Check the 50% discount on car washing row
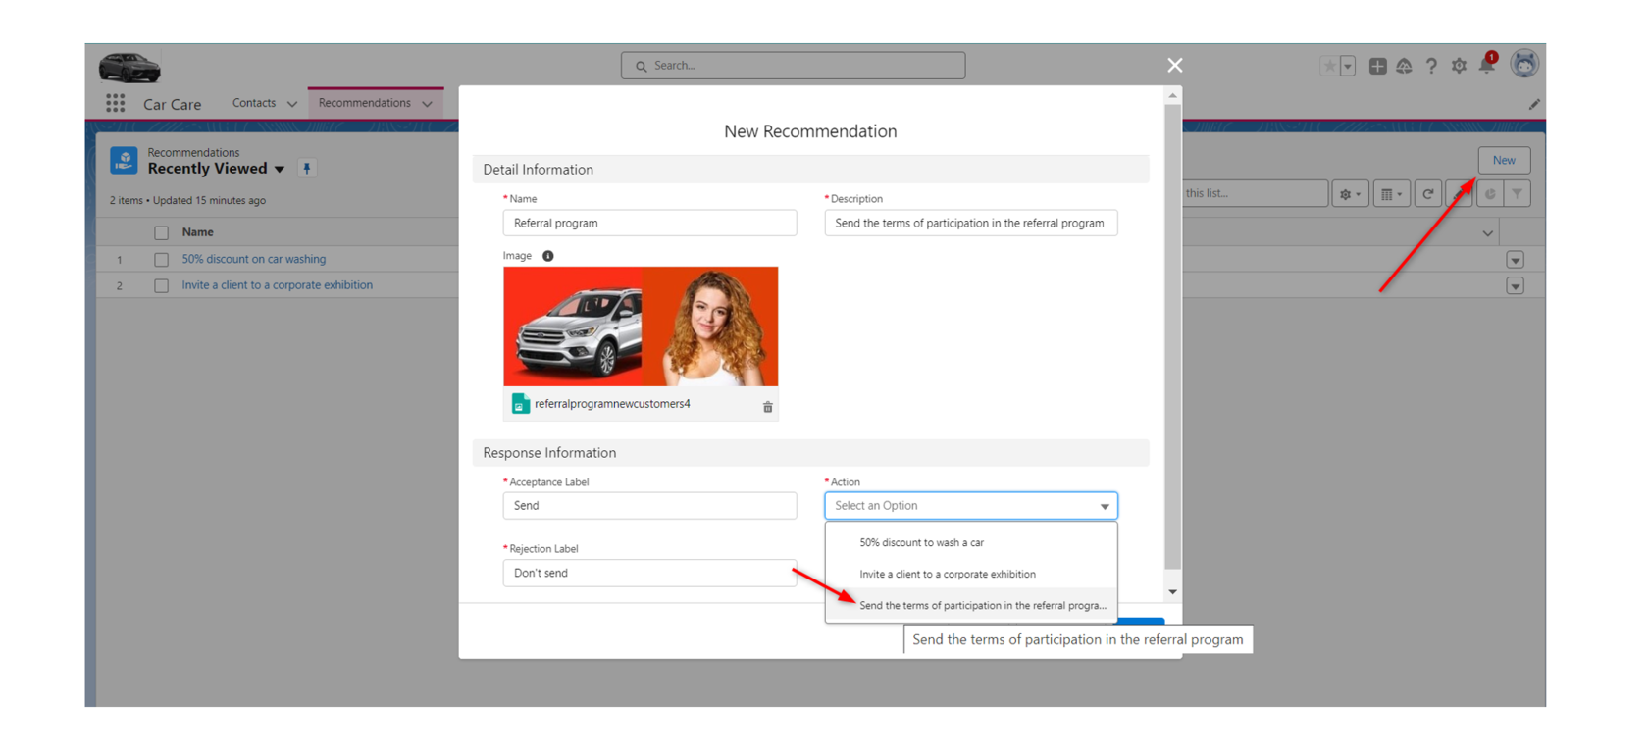Screen dimensions: 1648x755 162,260
